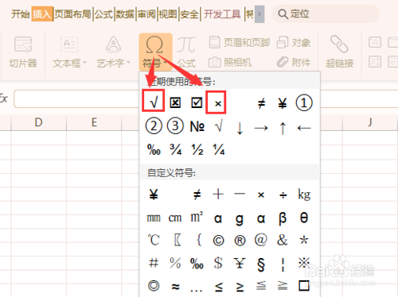Switch to the 开始 tab

click(x=21, y=14)
